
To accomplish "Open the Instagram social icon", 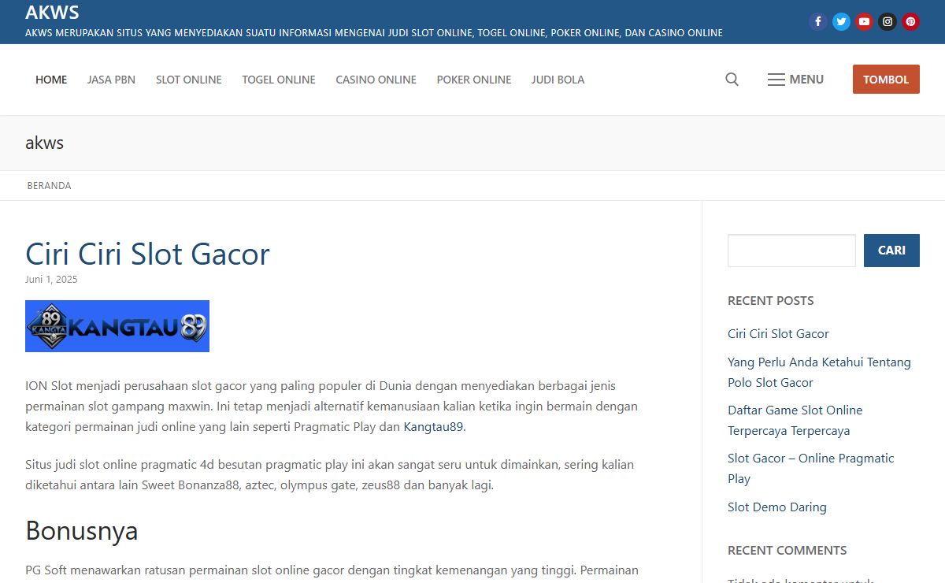I will click(x=888, y=22).
